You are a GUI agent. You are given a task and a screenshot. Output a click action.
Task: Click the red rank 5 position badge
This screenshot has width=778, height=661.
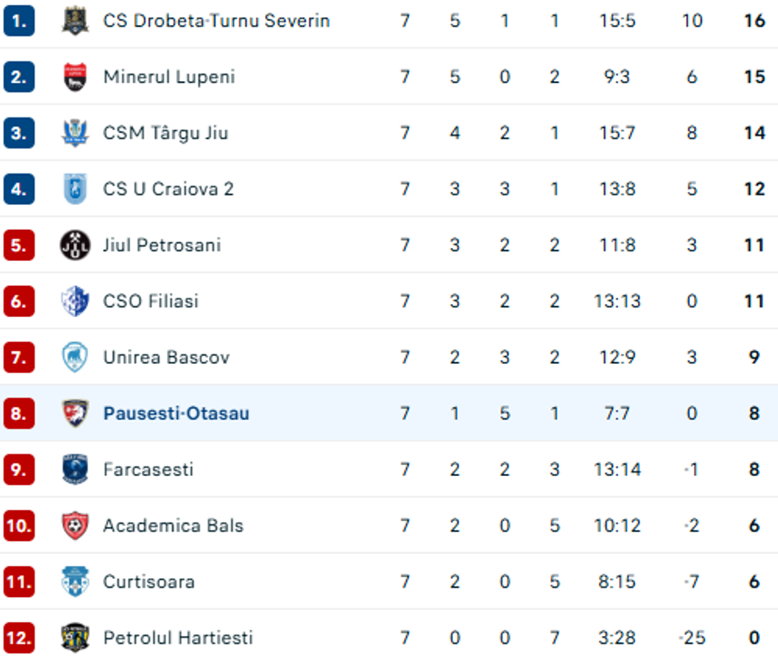click(19, 245)
